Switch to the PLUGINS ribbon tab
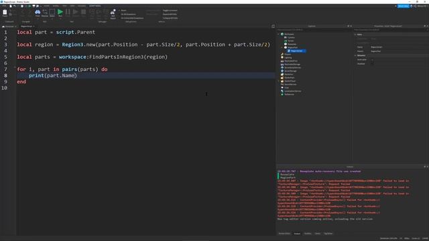This screenshot has width=429, height=241. point(82,6)
